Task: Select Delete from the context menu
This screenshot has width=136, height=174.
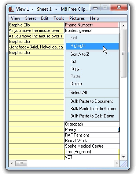Action: 92,84
